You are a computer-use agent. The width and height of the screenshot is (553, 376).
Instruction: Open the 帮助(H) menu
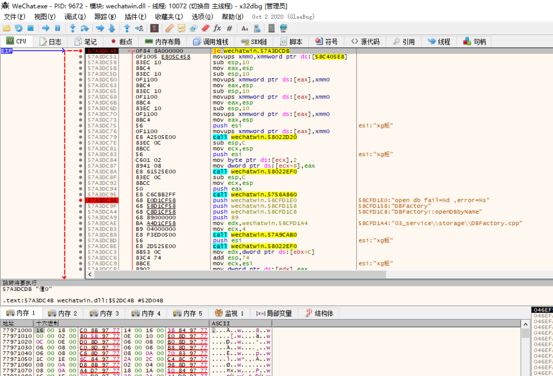233,16
